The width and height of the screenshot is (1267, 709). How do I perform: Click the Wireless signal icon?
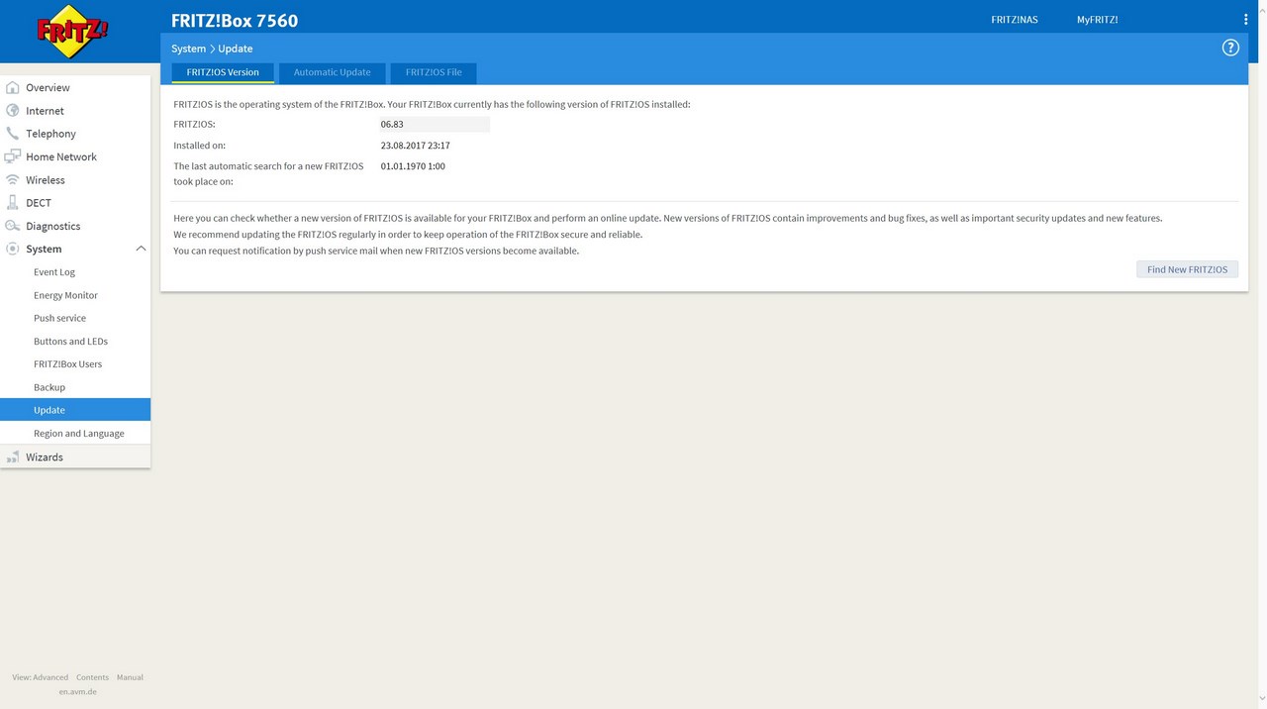click(13, 180)
